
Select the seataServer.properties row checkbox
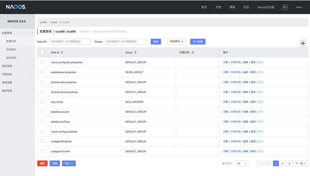click(x=42, y=72)
